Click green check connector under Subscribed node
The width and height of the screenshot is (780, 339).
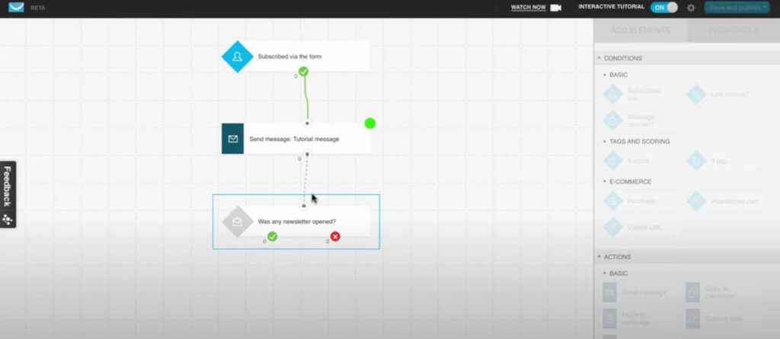coord(303,72)
